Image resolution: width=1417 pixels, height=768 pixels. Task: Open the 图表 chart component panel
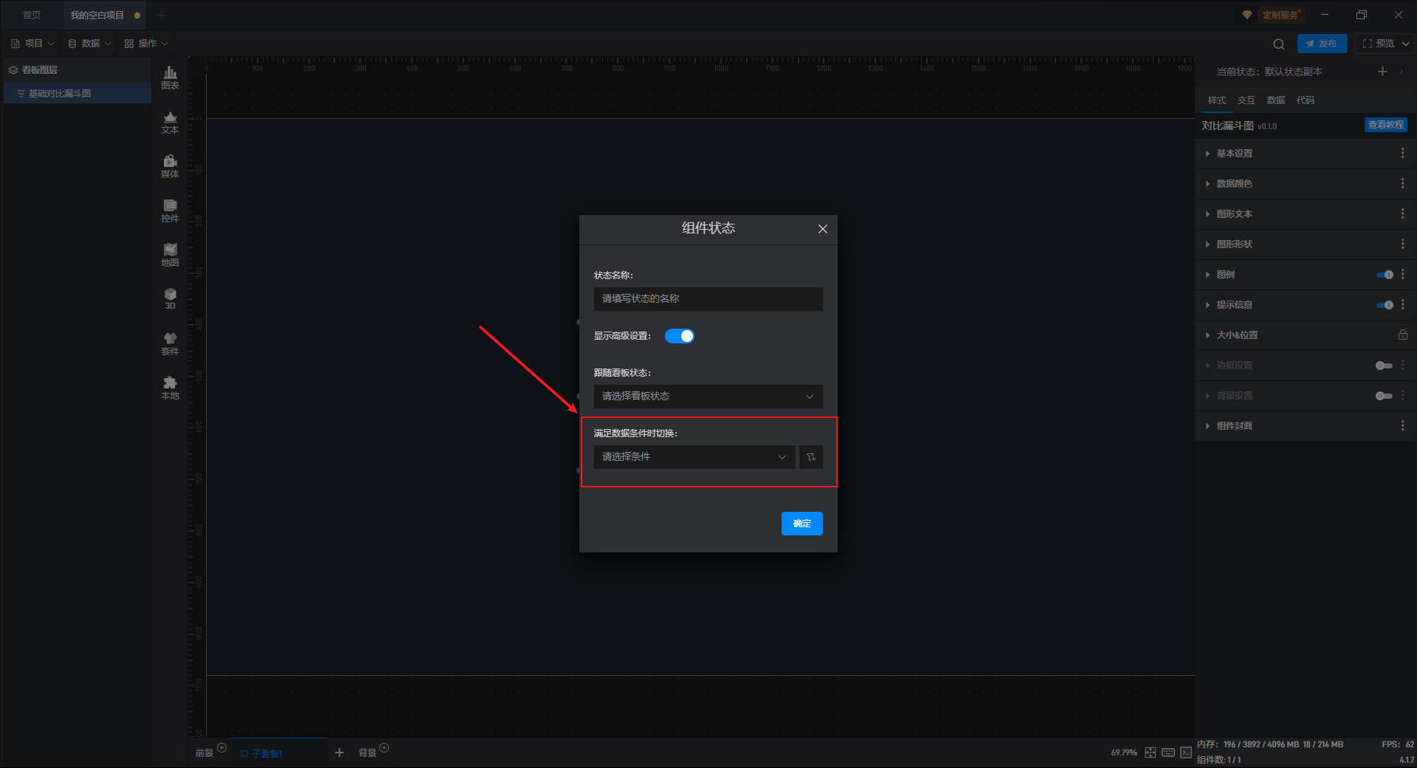point(170,78)
